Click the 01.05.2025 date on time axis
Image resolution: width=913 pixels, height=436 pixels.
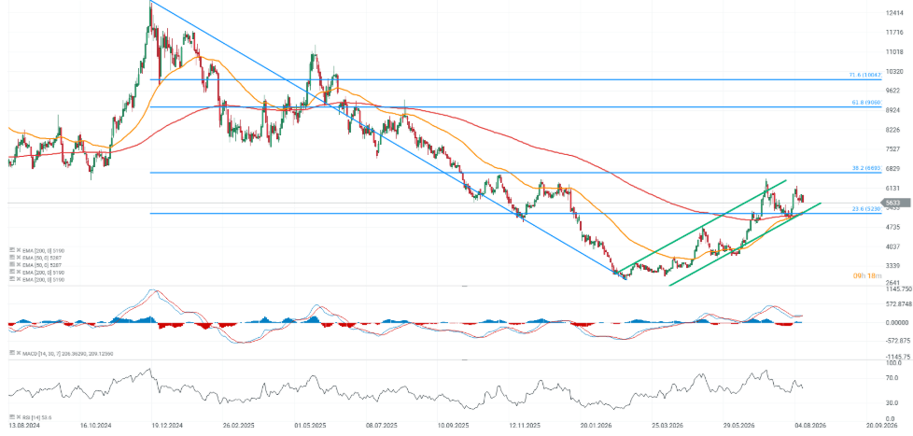(310, 426)
